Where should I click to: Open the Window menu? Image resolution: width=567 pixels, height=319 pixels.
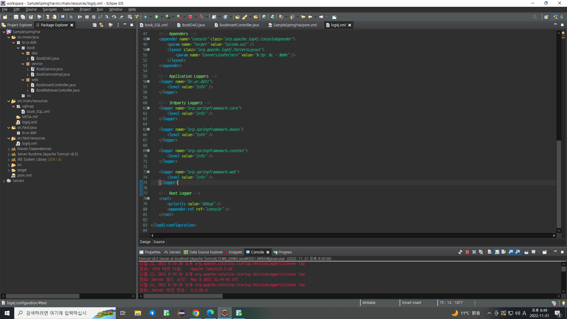point(115,9)
